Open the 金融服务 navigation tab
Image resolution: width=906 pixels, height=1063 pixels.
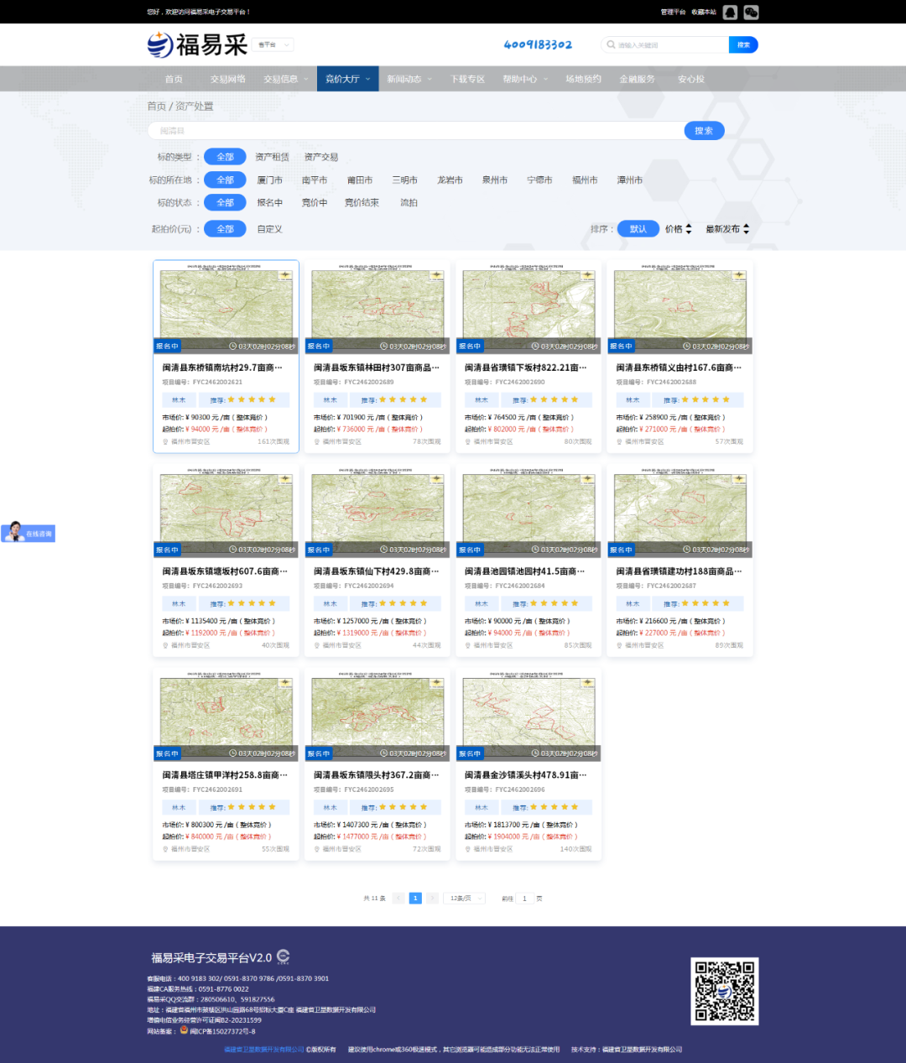pyautogui.click(x=637, y=79)
